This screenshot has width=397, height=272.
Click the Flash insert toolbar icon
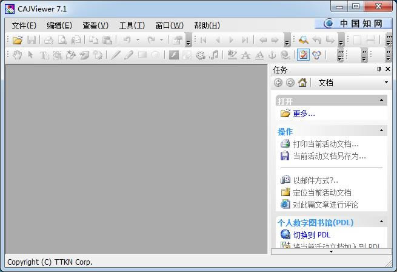point(174,55)
